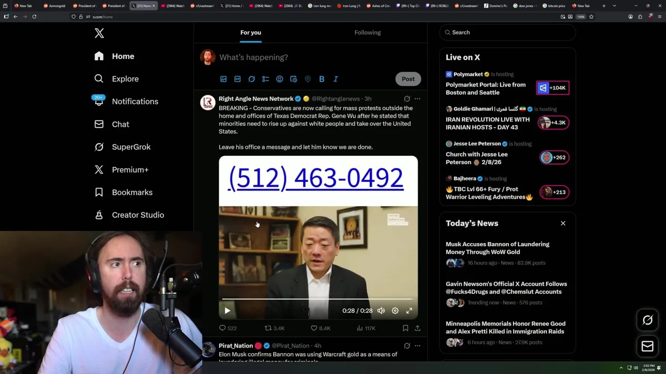
Task: Open Chat in the sidebar
Action: coord(112,124)
